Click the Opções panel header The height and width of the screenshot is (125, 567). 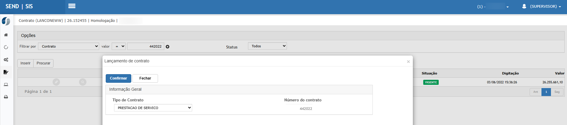291,35
